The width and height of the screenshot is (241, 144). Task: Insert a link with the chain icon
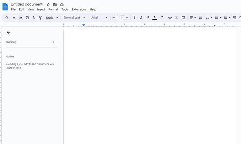tap(170, 17)
